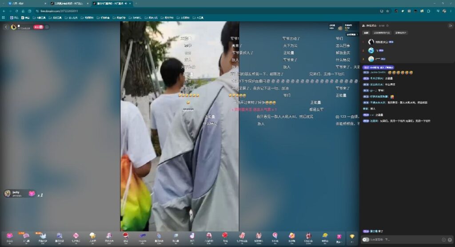Screen dimensions: 455x247
Task: Click the top-ranked viewer's avatar
Action: coord(371,42)
